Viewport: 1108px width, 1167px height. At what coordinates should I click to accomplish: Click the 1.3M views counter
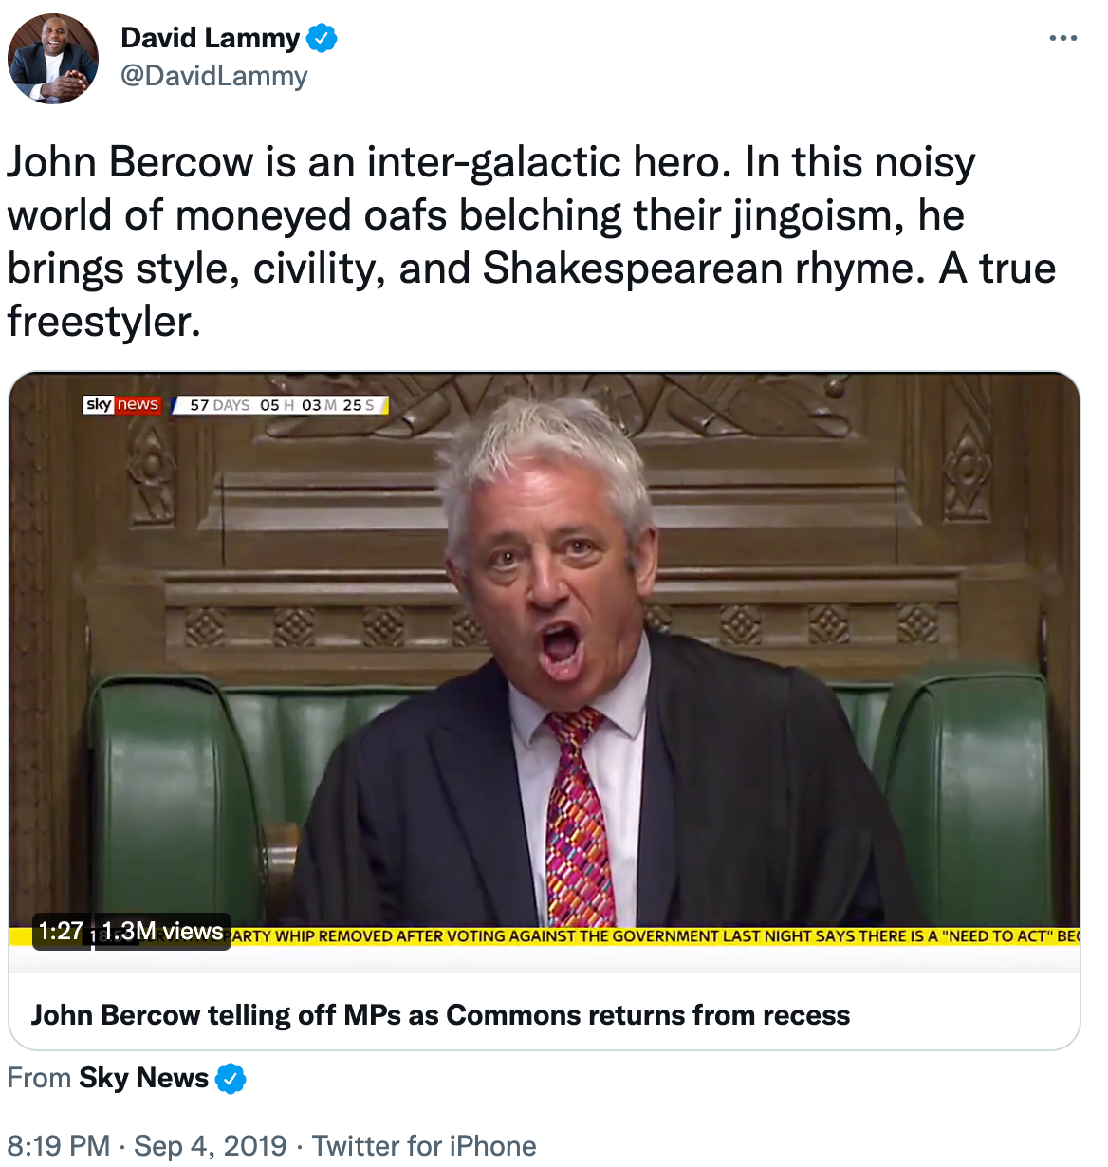click(x=162, y=932)
